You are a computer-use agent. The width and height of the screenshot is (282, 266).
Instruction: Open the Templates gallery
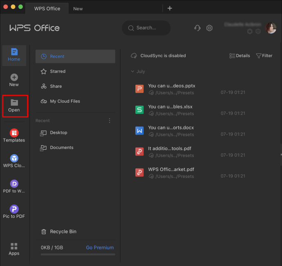coord(14,136)
